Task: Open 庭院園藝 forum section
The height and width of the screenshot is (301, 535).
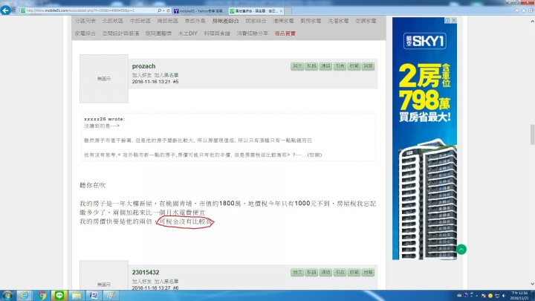Action: pos(159,33)
